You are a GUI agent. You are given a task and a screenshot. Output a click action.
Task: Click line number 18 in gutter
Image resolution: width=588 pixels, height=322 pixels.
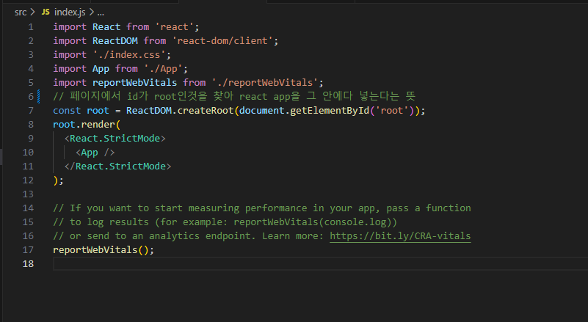[x=28, y=264]
